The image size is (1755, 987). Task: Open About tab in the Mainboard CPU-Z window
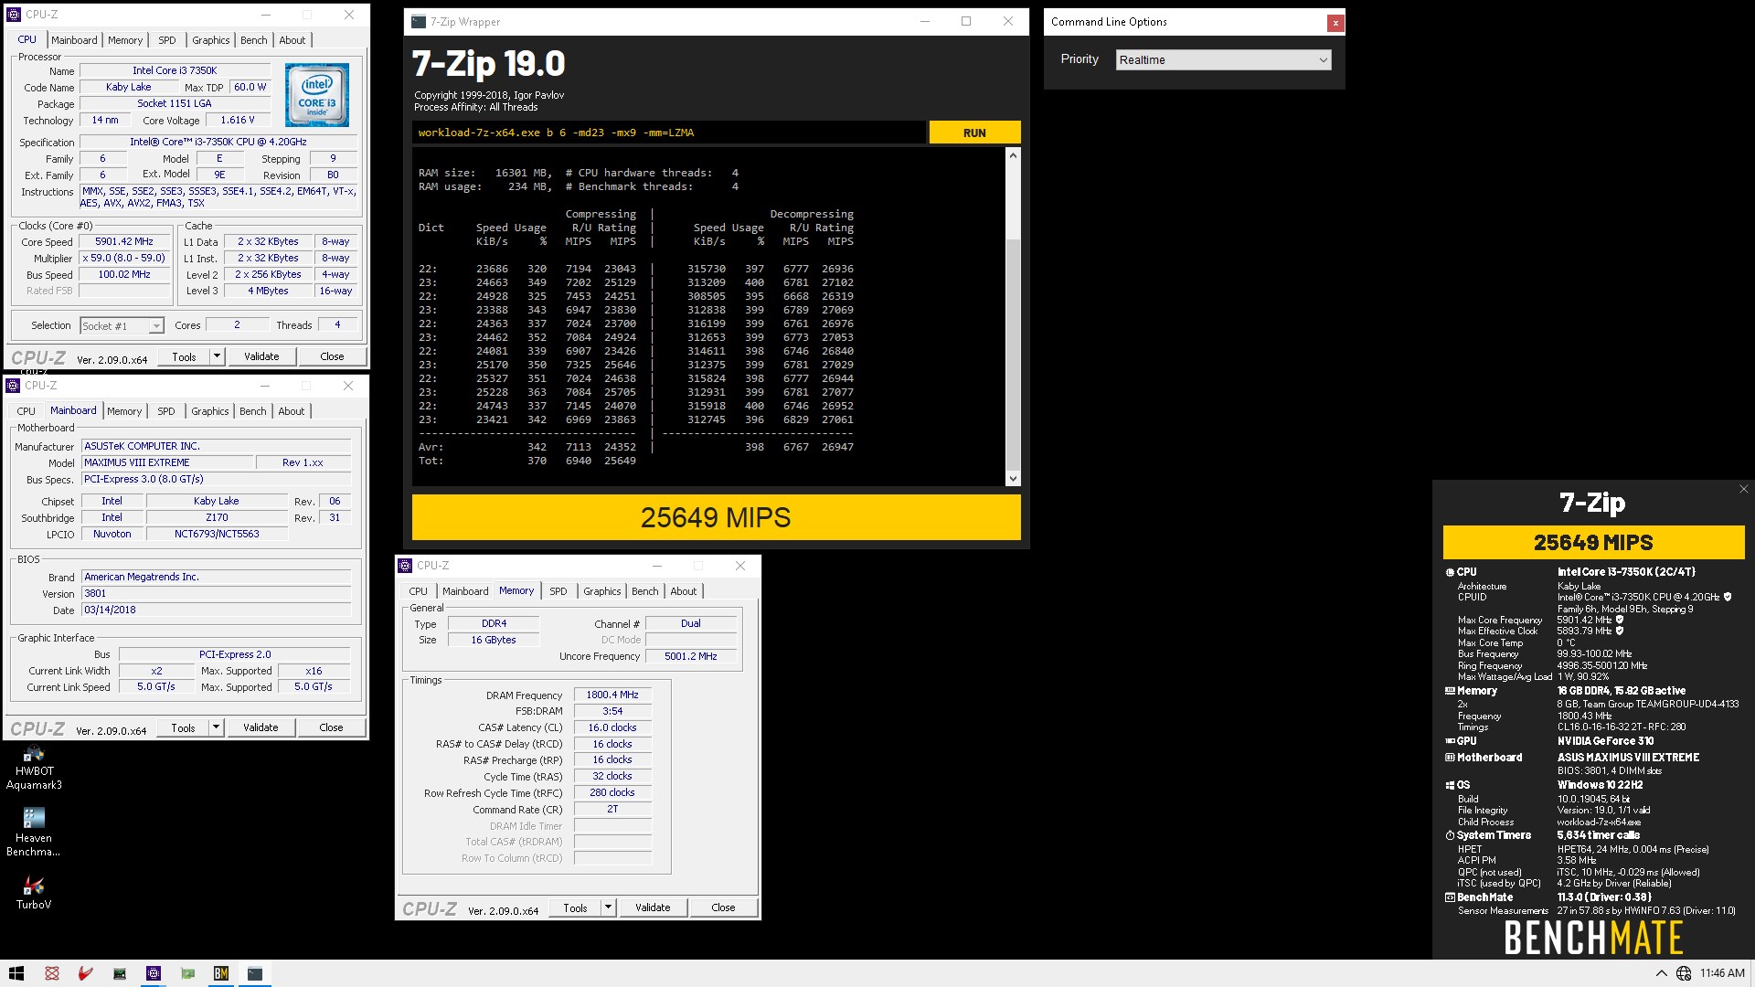coord(291,411)
